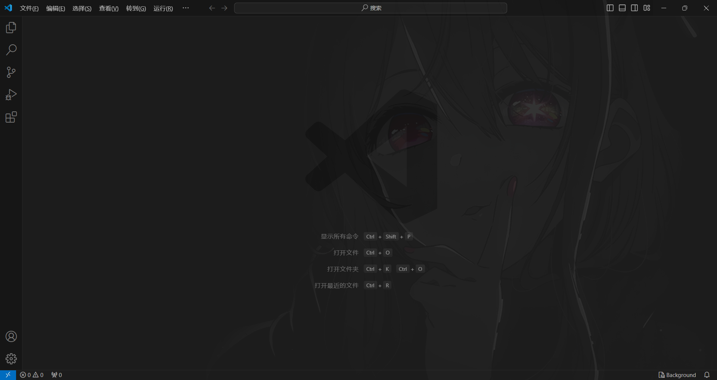The width and height of the screenshot is (717, 380).
Task: Open the 转到(G) menu
Action: [136, 8]
